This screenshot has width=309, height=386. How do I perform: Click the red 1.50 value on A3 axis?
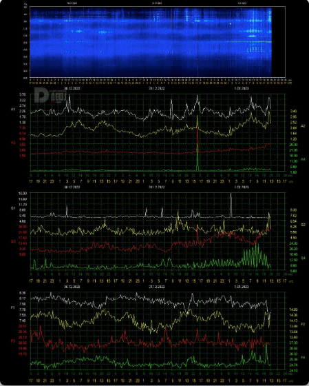coord(23,156)
